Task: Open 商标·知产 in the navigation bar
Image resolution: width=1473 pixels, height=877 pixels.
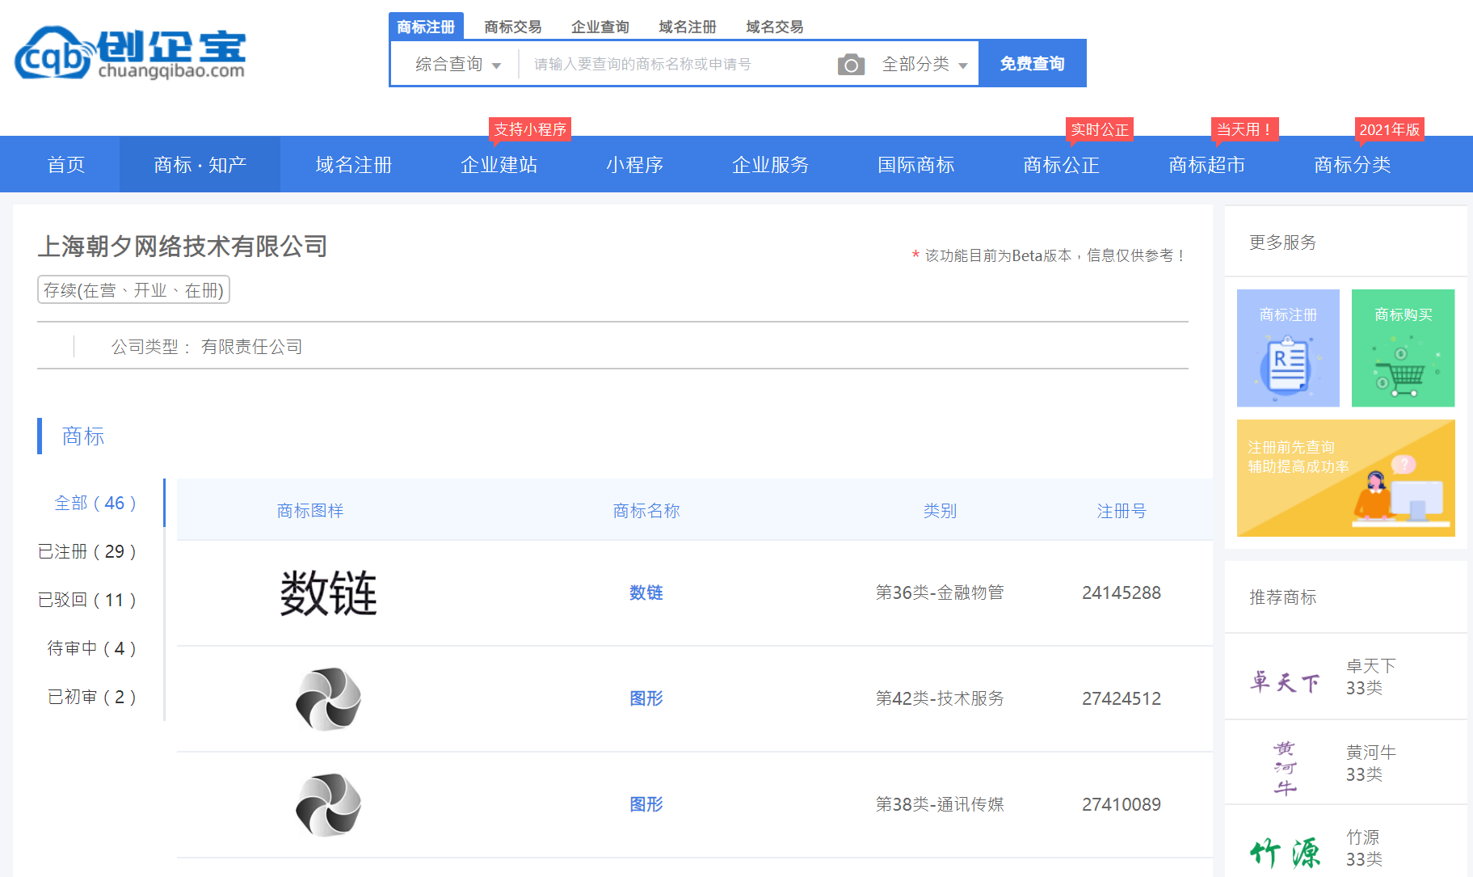Action: 200,165
